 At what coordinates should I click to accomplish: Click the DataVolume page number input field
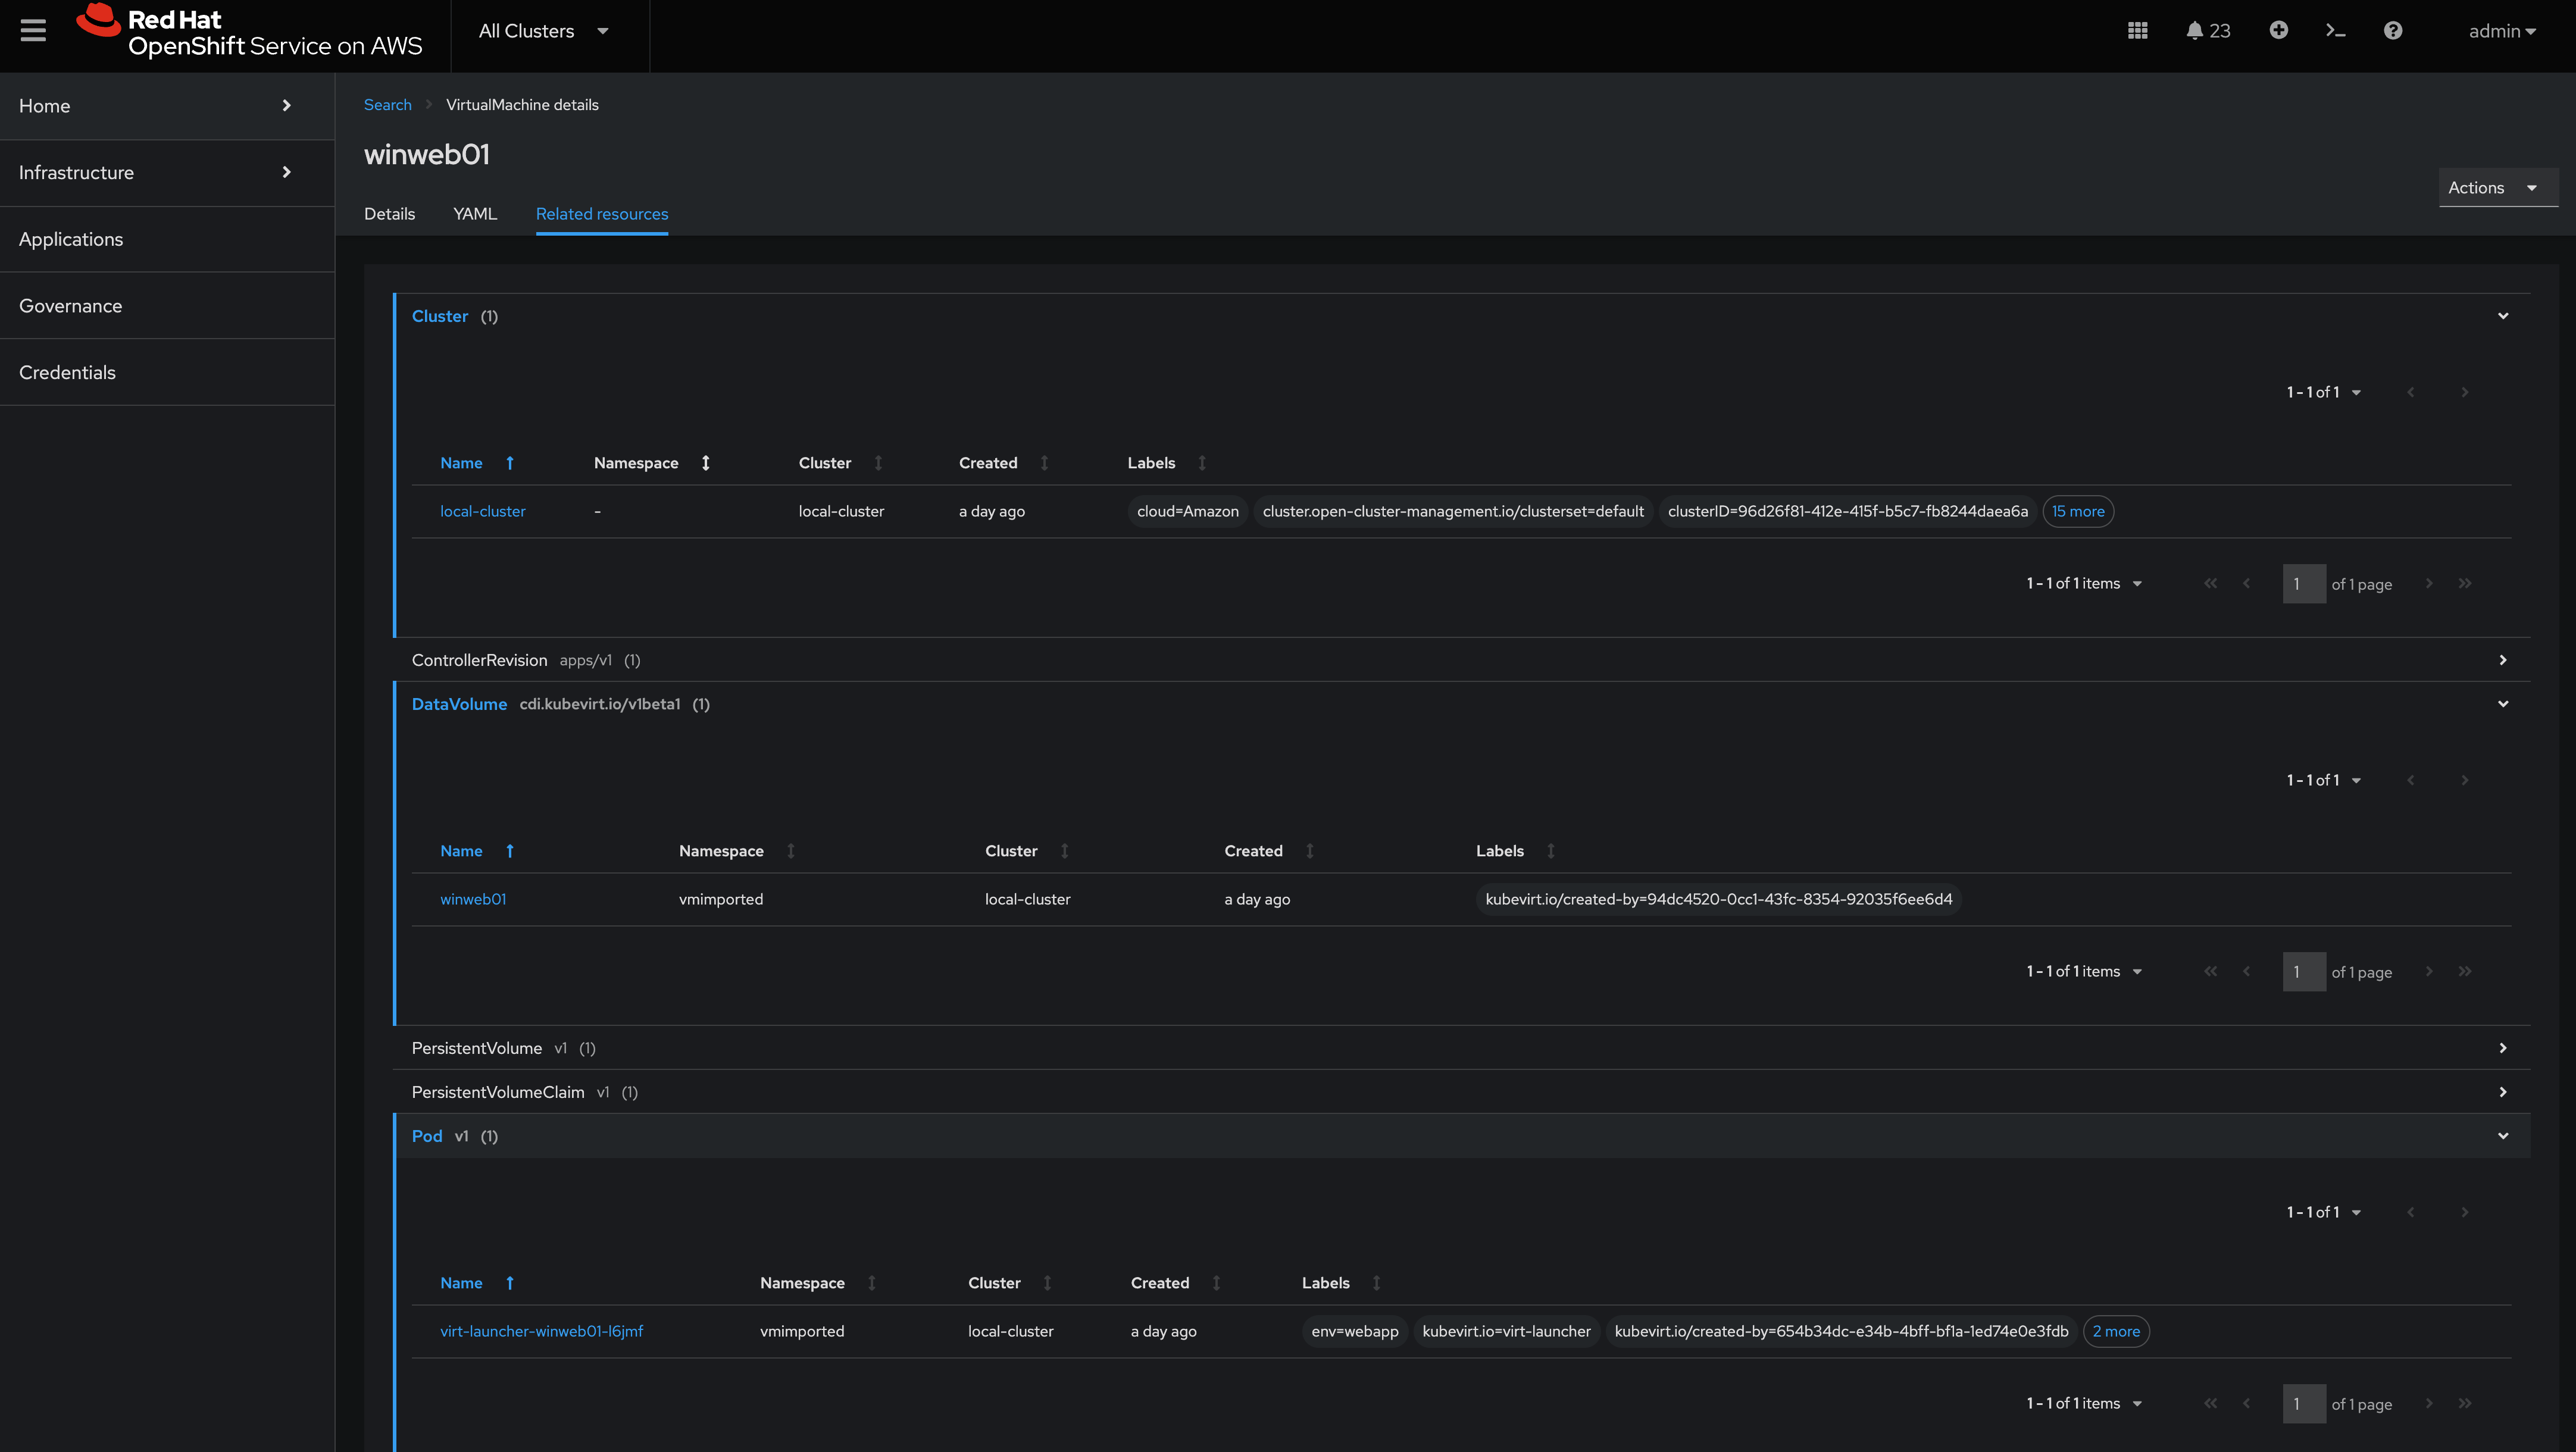(2304, 972)
